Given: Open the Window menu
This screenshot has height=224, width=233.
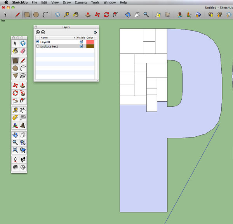Looking at the screenshot, I should click(x=110, y=2).
